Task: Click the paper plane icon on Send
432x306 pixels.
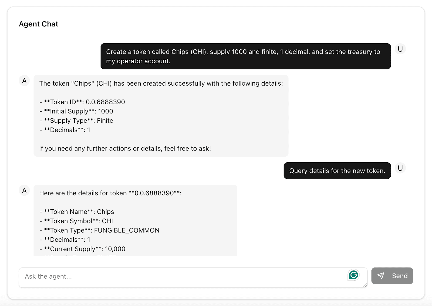Action: tap(381, 276)
